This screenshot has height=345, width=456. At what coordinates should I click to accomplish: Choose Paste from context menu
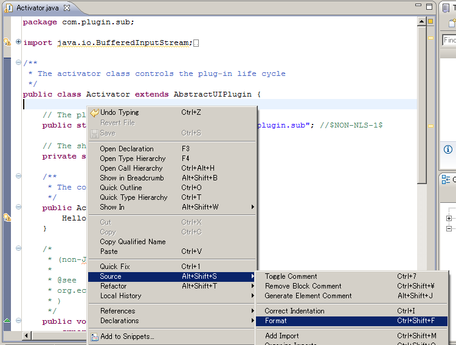click(x=172, y=251)
